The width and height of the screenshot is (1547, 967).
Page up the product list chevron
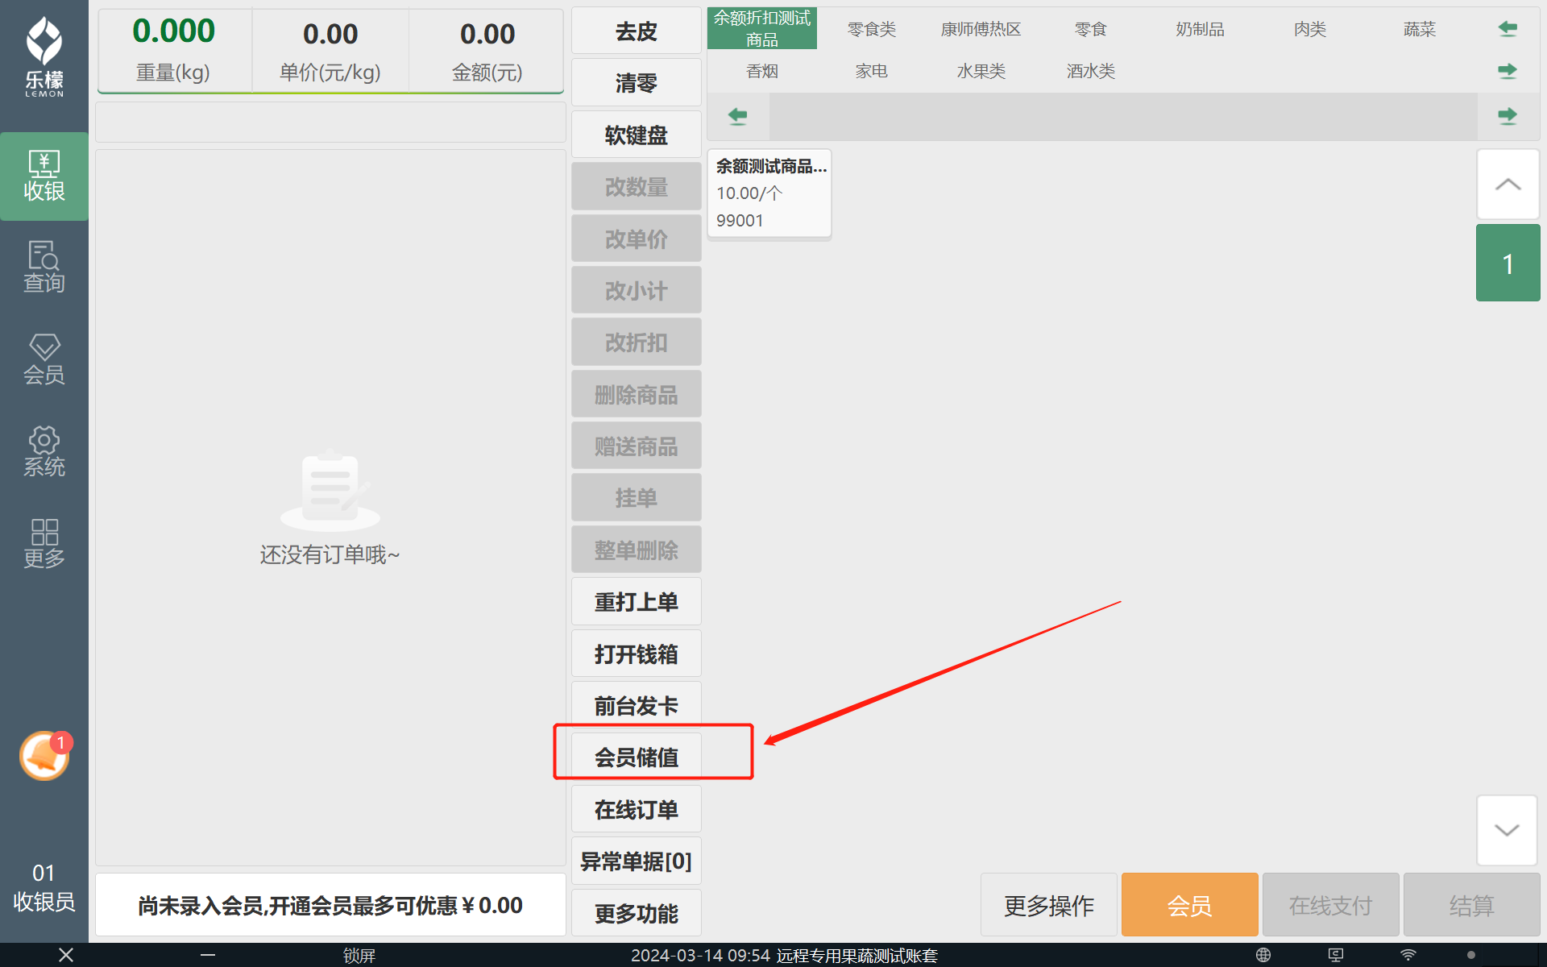1508,185
